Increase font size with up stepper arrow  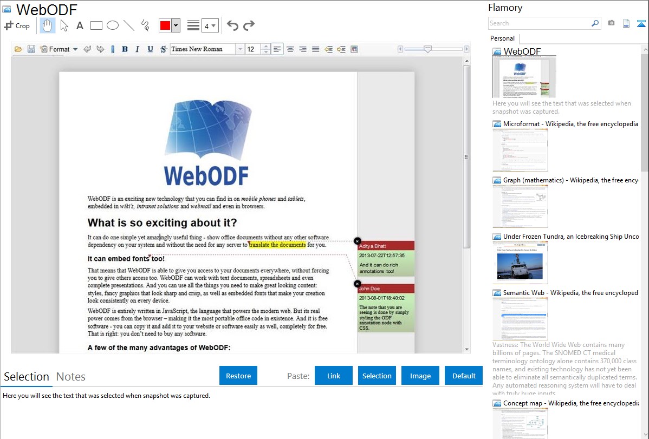click(x=266, y=47)
